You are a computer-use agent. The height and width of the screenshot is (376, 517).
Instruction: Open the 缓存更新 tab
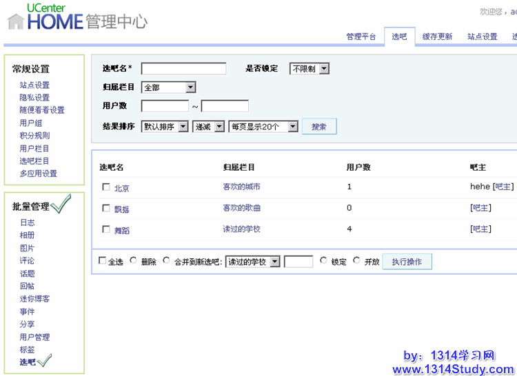[437, 36]
